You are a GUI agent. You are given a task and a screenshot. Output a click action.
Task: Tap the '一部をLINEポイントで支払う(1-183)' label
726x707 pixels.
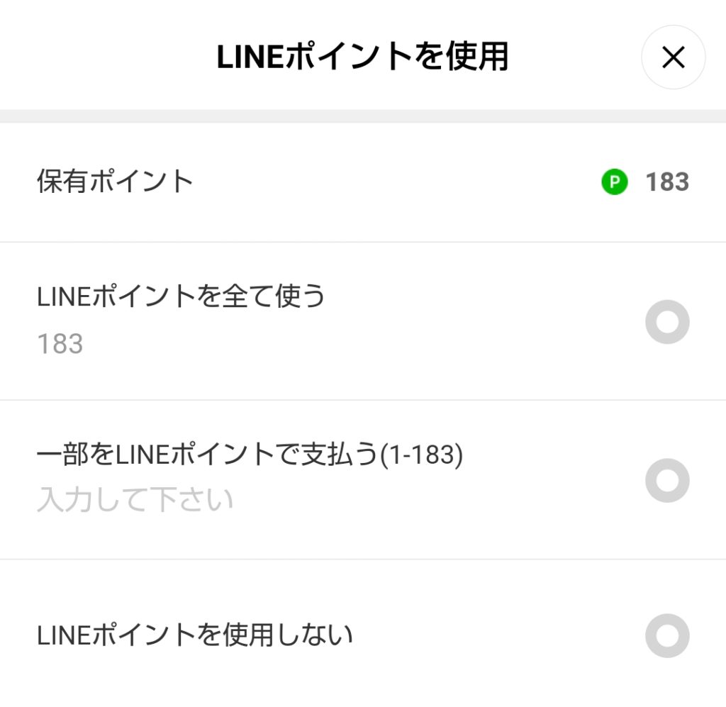click(x=250, y=455)
